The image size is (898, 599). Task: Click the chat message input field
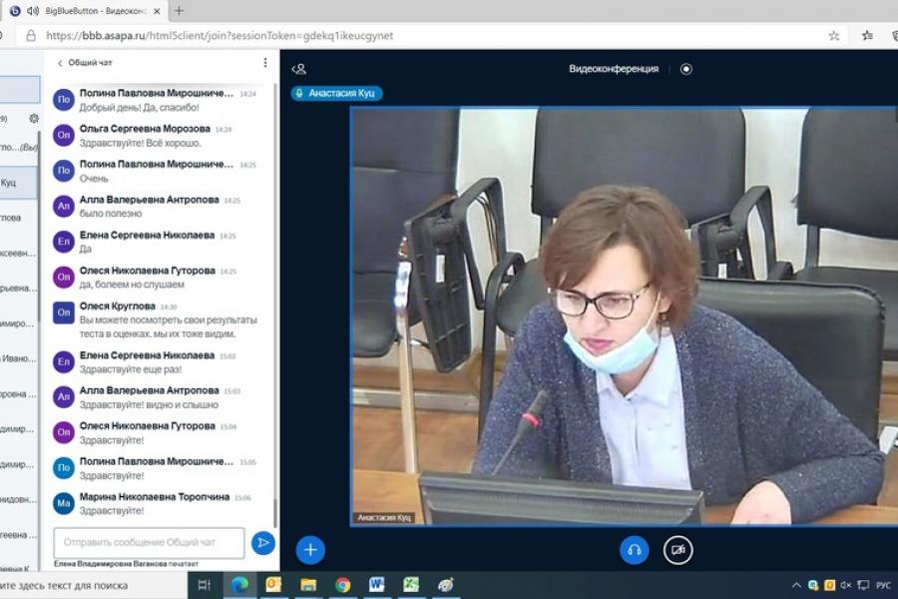tap(149, 542)
